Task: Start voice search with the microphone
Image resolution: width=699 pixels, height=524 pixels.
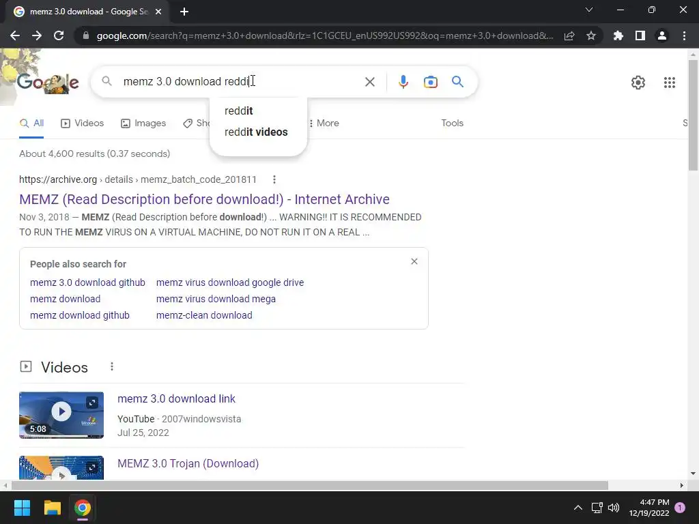Action: coord(403,82)
